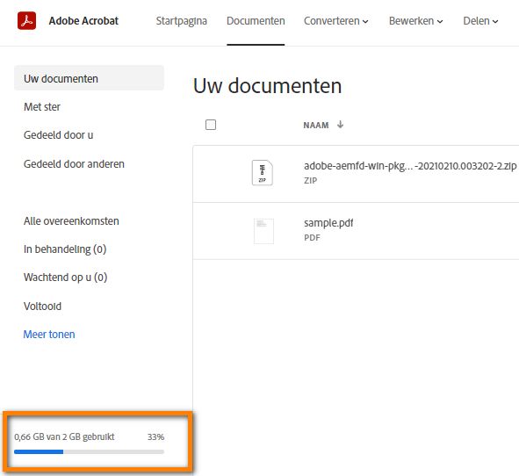Open Wachtend op u (0)
This screenshot has height=476, width=519.
66,278
